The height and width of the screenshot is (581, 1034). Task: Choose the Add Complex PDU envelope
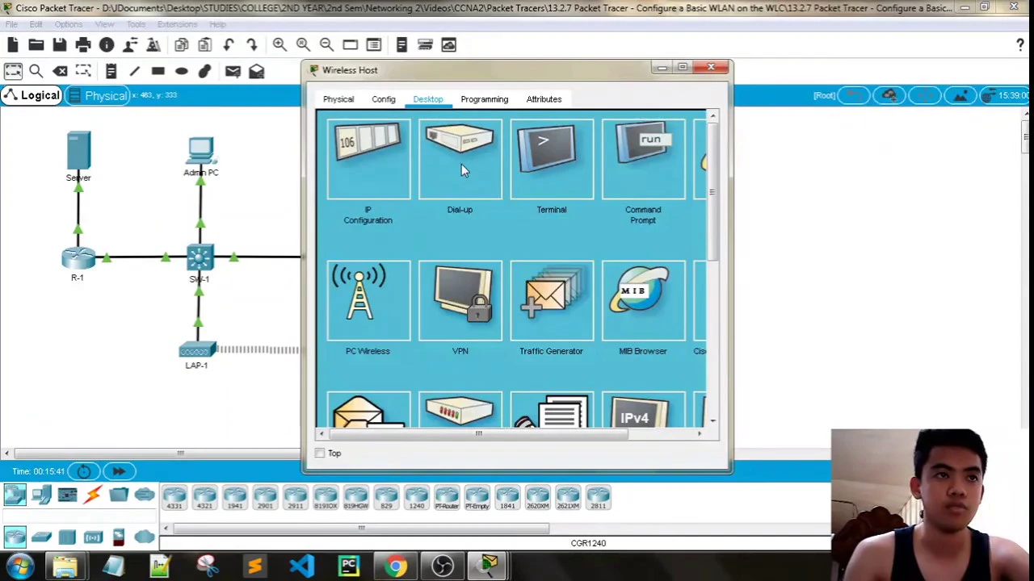(x=256, y=71)
